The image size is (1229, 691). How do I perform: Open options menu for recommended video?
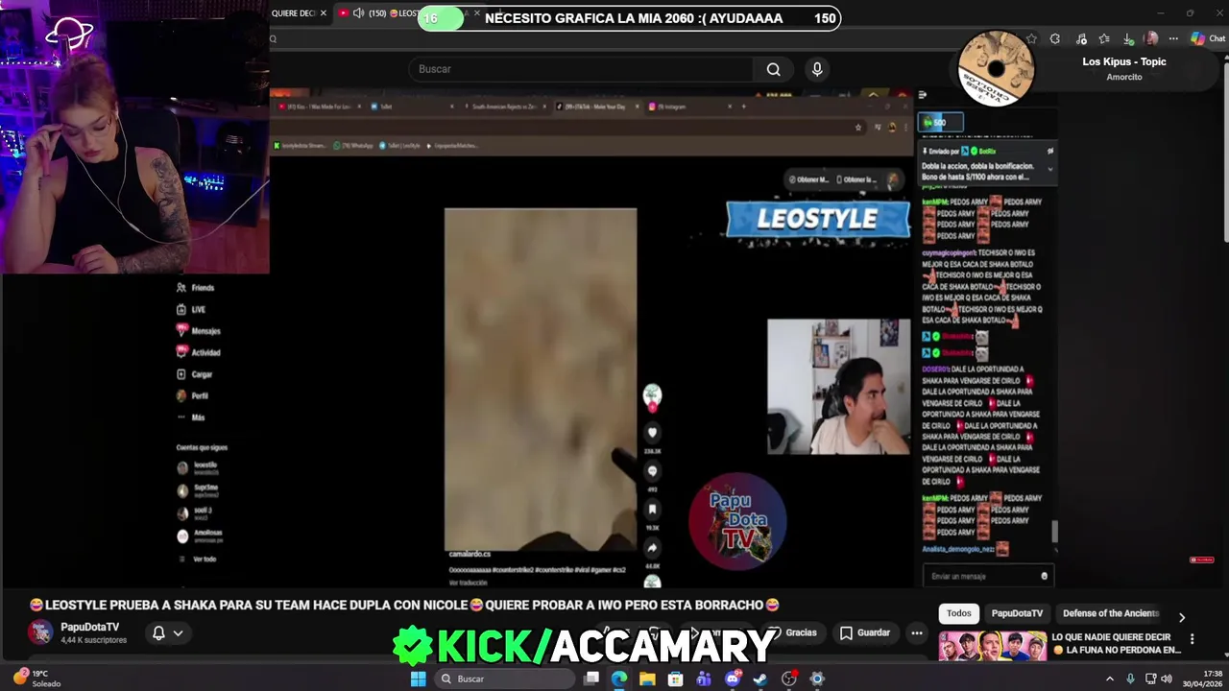tap(1192, 639)
